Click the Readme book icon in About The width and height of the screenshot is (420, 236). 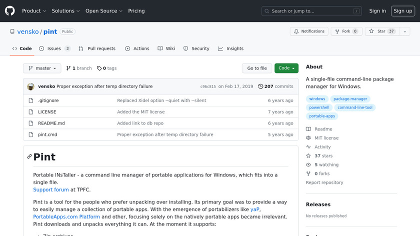tap(308, 129)
